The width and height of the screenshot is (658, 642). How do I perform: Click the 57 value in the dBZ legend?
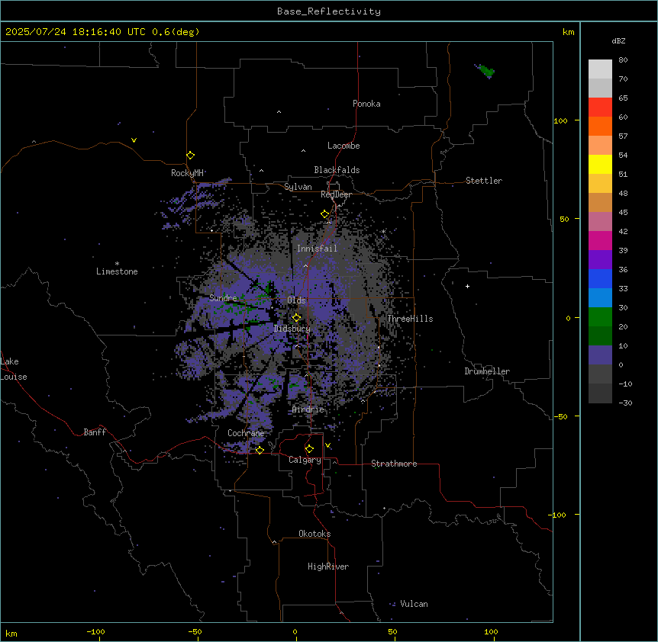tap(623, 136)
